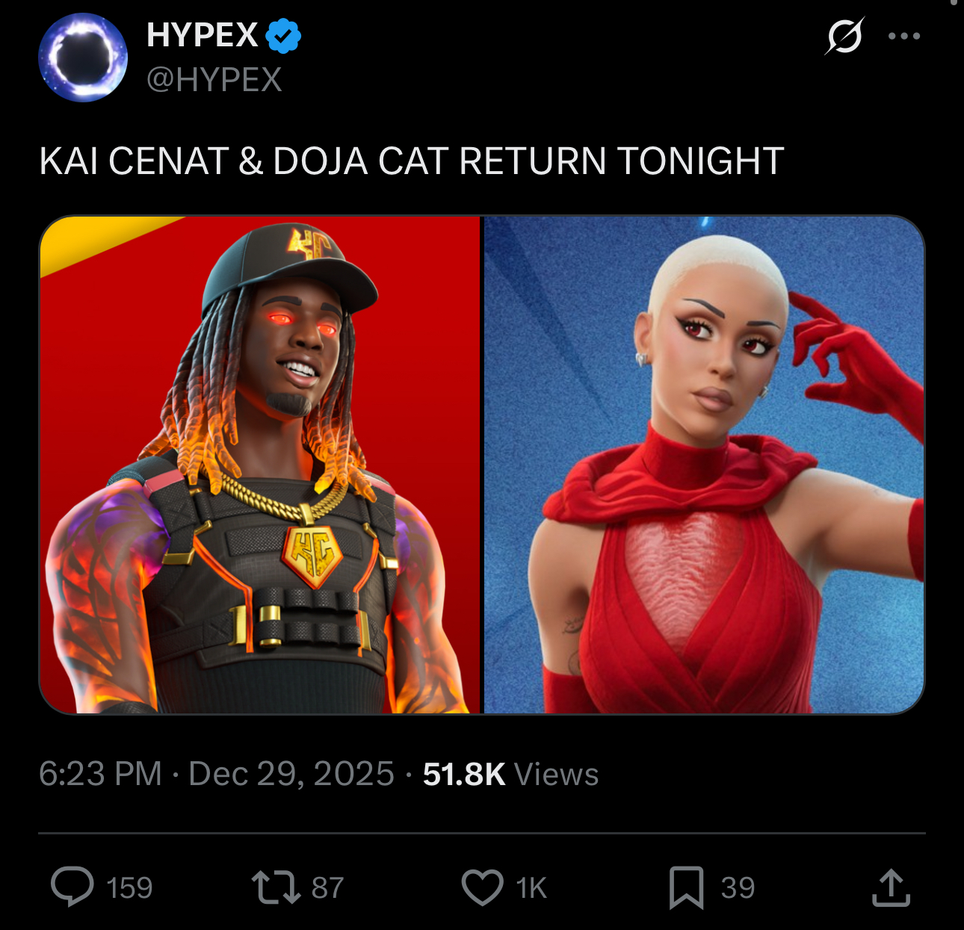964x930 pixels.
Task: Open the Dec 29, 2025 timestamp
Action: (x=291, y=774)
